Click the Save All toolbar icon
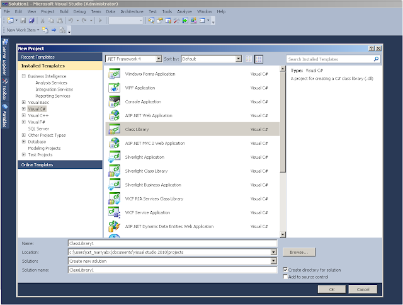The height and width of the screenshot is (305, 403). tap(31, 21)
